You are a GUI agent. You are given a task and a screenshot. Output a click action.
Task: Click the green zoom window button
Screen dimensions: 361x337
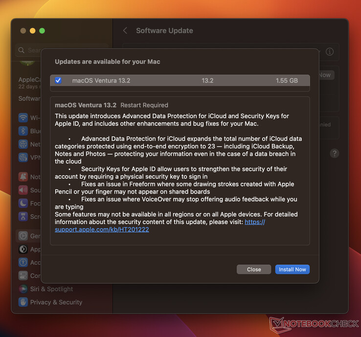pyautogui.click(x=42, y=31)
